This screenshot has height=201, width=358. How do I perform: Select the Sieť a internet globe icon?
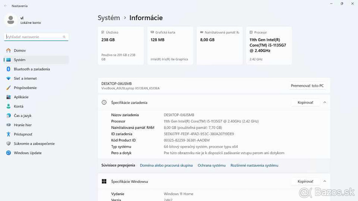pos(9,78)
